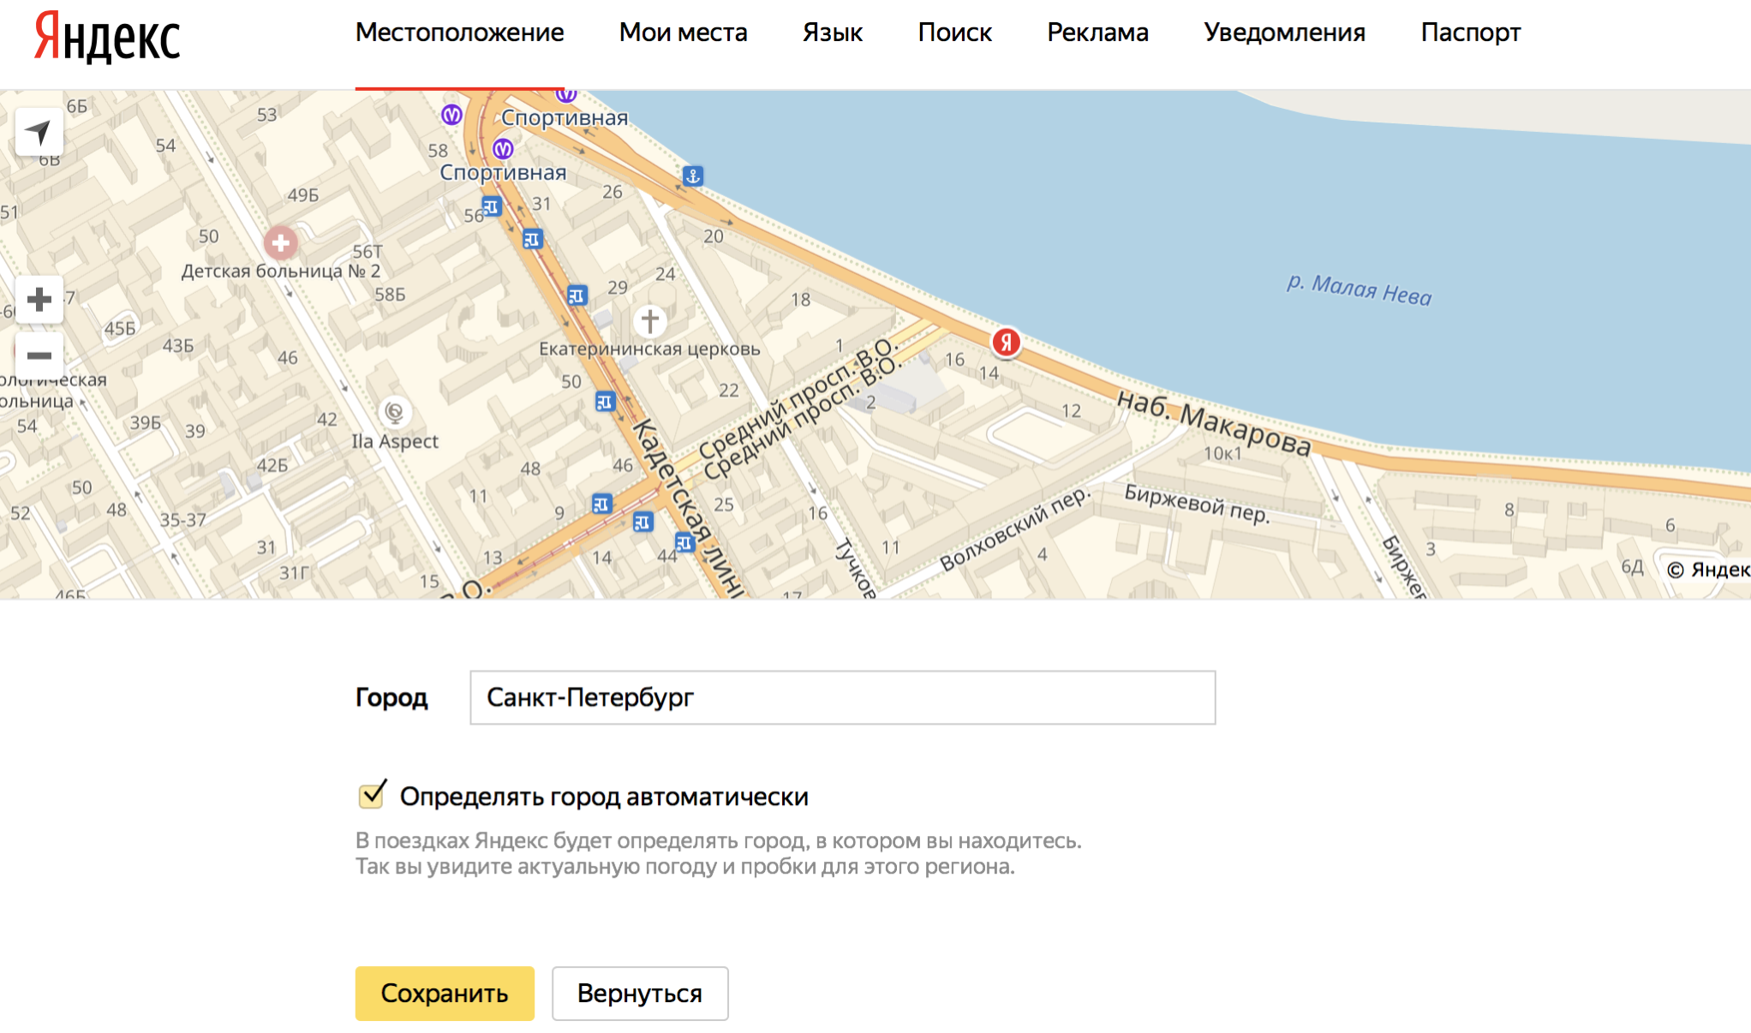
Task: Open the Мои места tab
Action: pyautogui.click(x=683, y=33)
